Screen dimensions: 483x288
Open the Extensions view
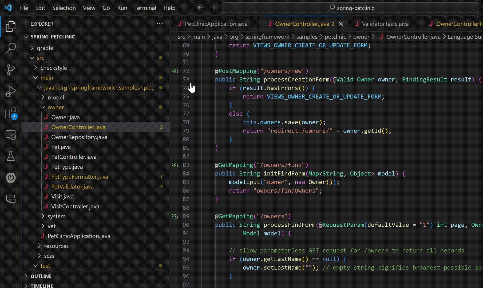click(x=10, y=113)
